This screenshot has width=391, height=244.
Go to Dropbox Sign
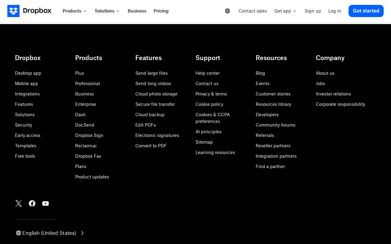pos(89,135)
